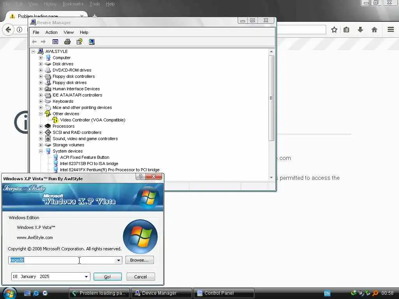This screenshot has height=299, width=399.
Task: Open Firefox bookmarks list icon
Action: (346, 30)
